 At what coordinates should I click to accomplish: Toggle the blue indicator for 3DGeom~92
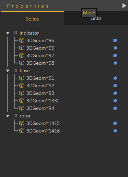pos(115,86)
